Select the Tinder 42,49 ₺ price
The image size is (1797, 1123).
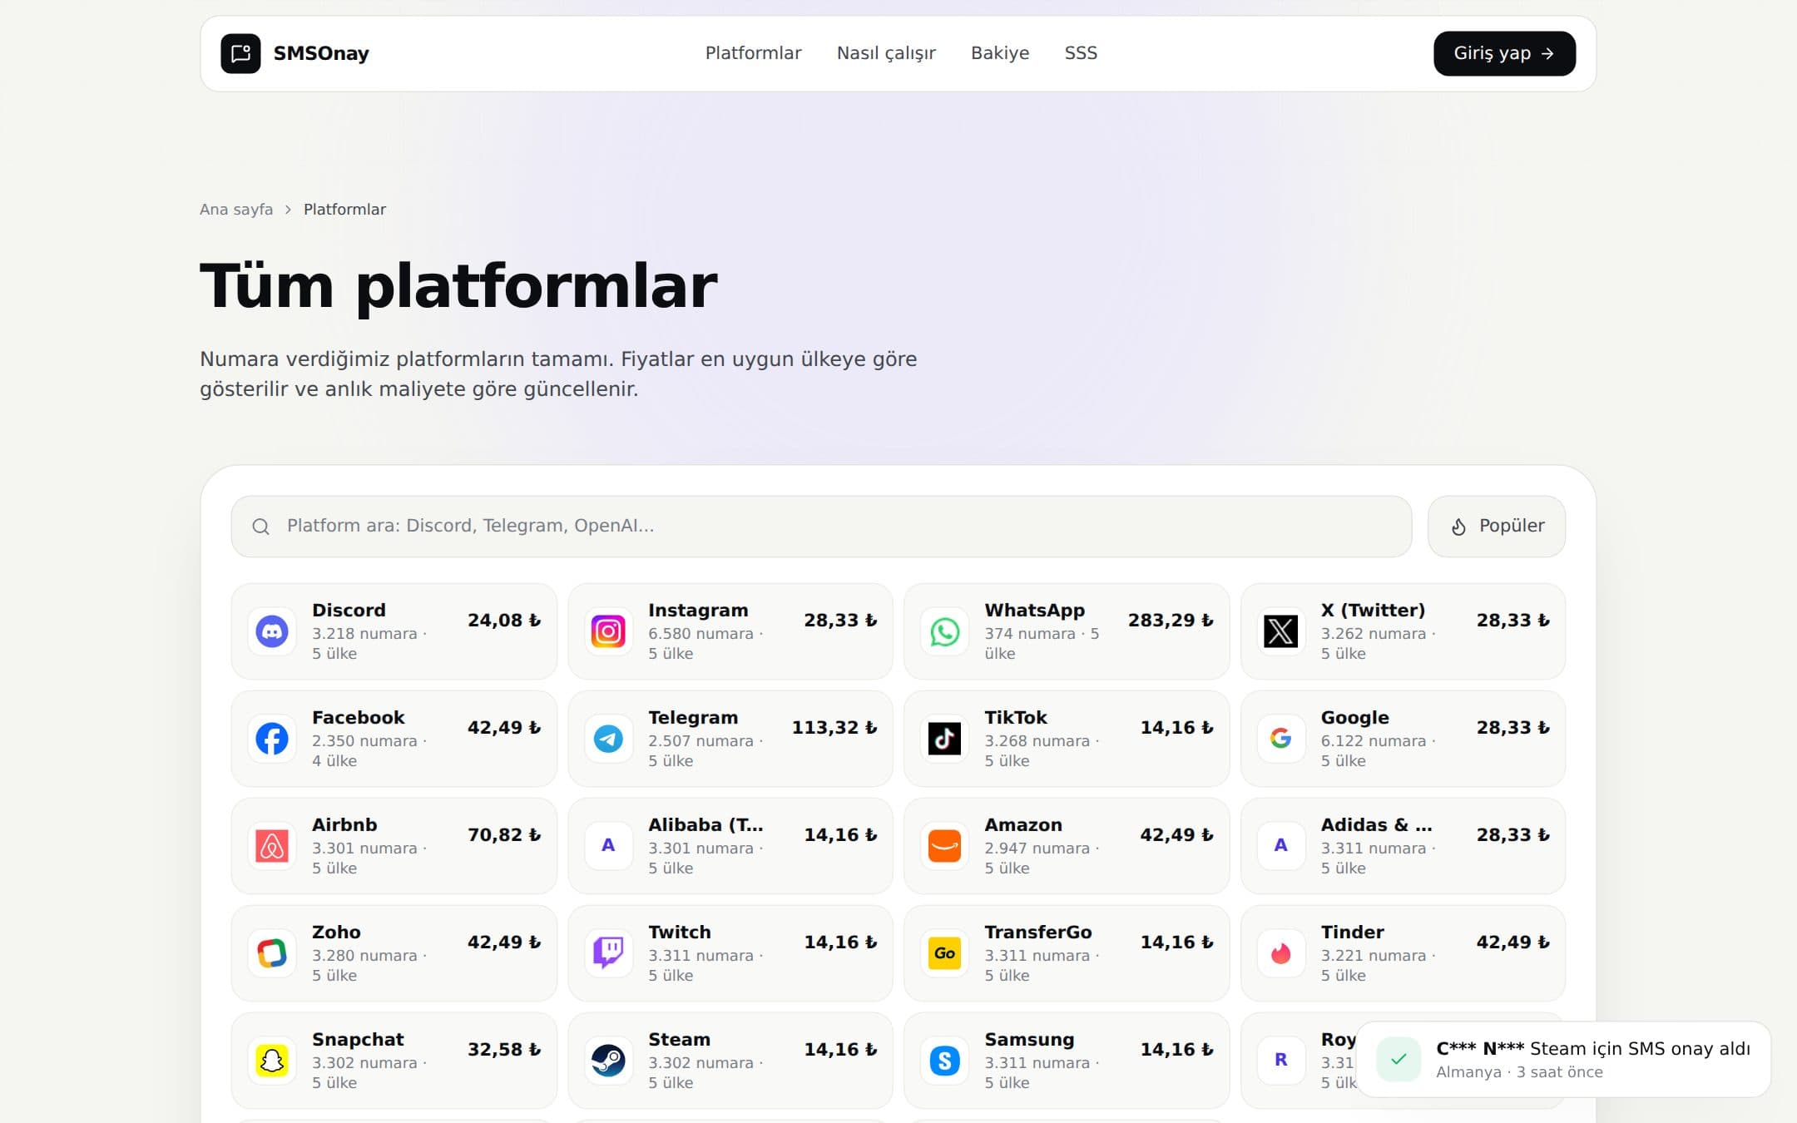pyautogui.click(x=1513, y=942)
